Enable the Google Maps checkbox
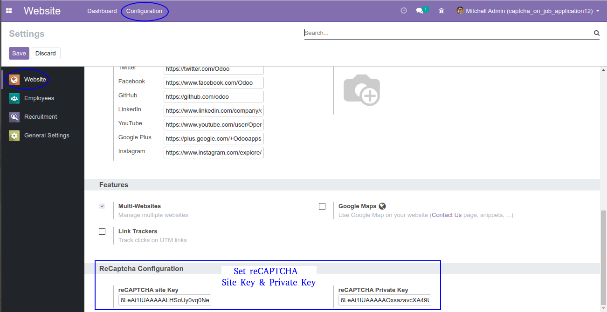This screenshot has width=607, height=312. coord(322,206)
